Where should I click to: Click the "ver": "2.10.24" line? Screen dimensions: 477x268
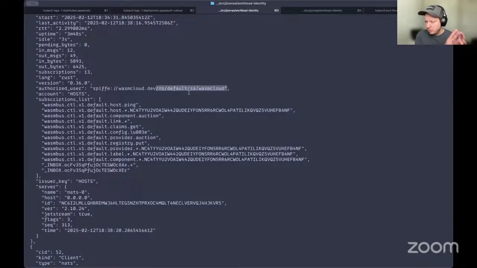pyautogui.click(x=66, y=208)
